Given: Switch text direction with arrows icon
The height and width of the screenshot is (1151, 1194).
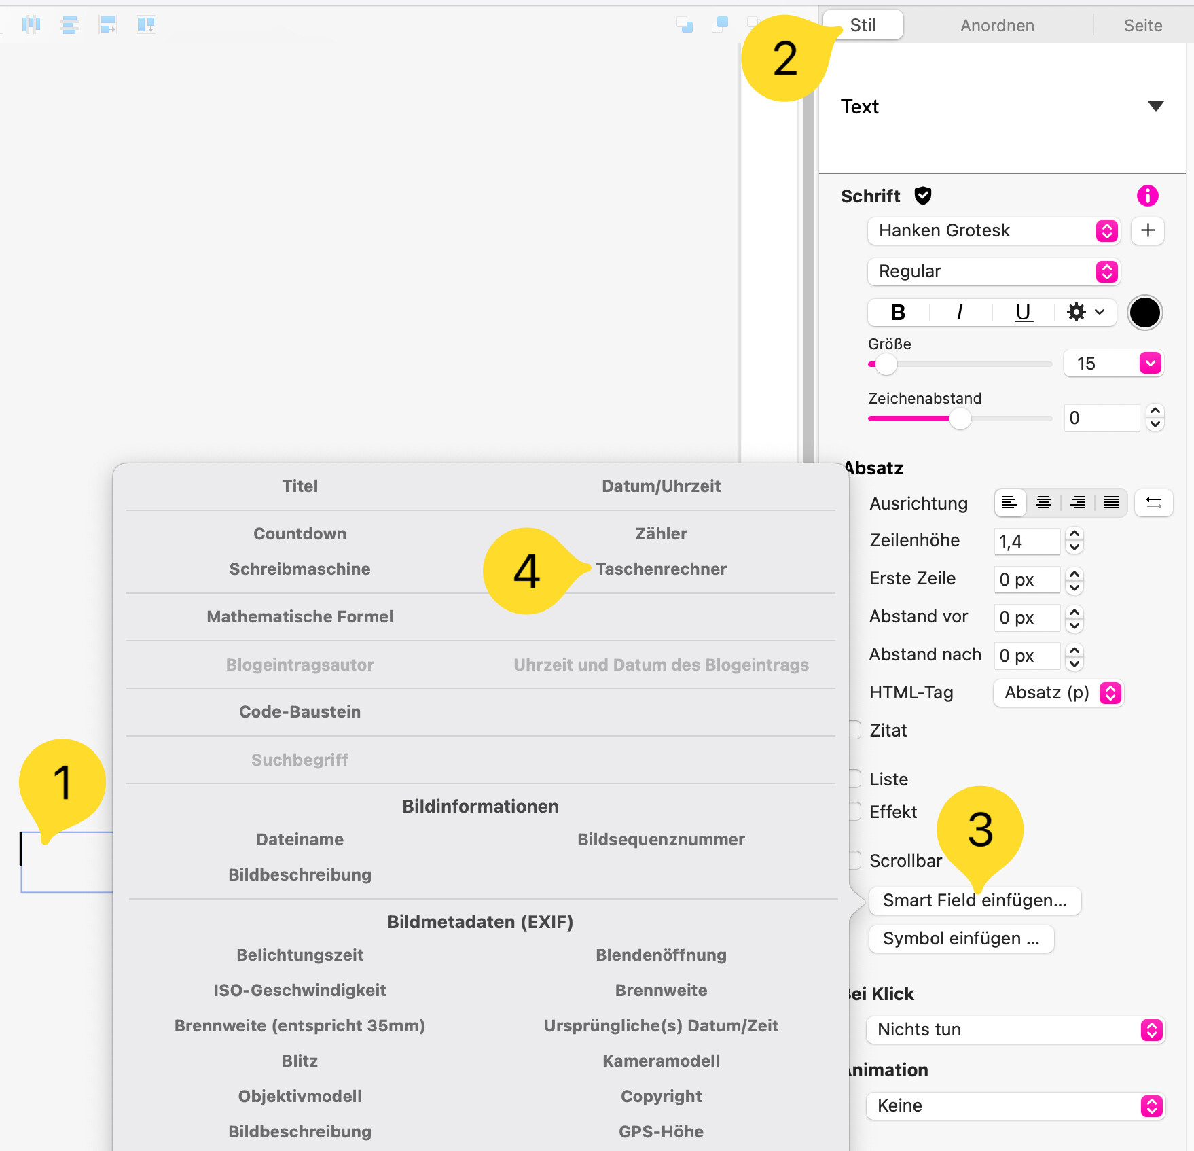Looking at the screenshot, I should [1153, 503].
